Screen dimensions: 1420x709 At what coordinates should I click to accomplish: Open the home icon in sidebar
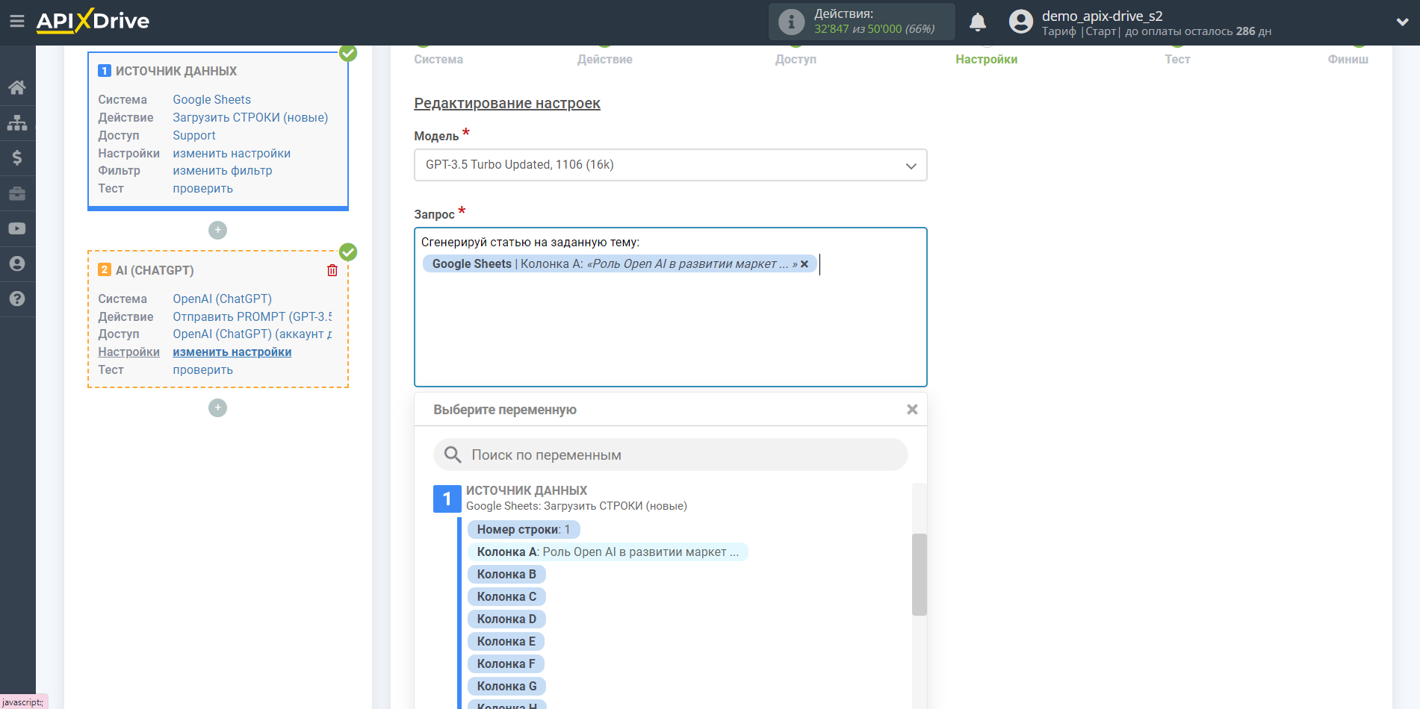click(17, 87)
